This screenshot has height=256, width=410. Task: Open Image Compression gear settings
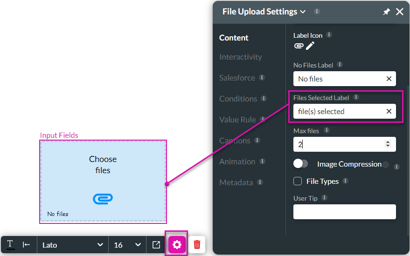(386, 165)
